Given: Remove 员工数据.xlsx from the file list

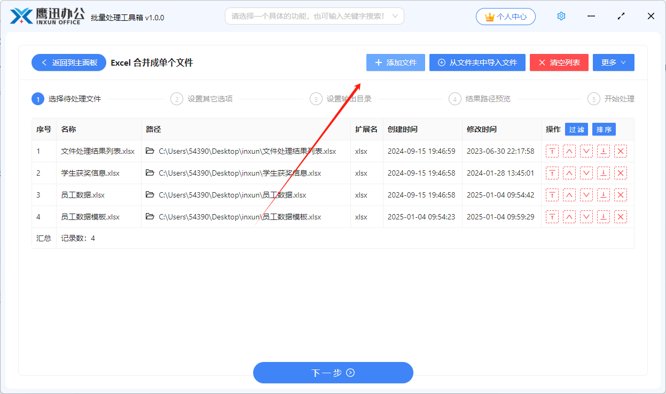Looking at the screenshot, I should click(x=621, y=195).
